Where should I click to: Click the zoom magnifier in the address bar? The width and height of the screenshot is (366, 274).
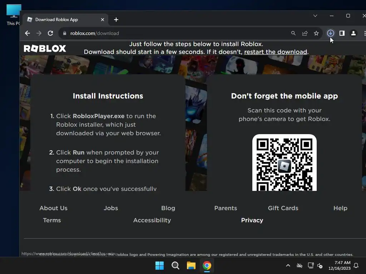(x=293, y=33)
